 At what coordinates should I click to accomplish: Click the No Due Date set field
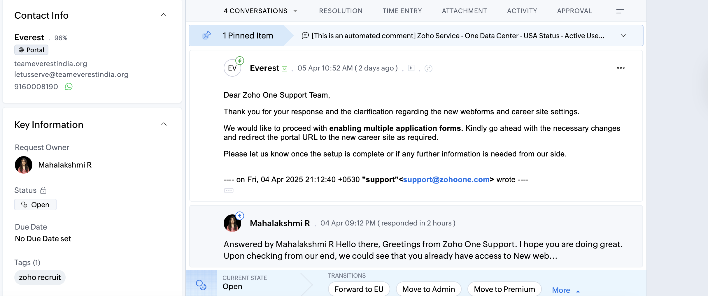(x=43, y=239)
